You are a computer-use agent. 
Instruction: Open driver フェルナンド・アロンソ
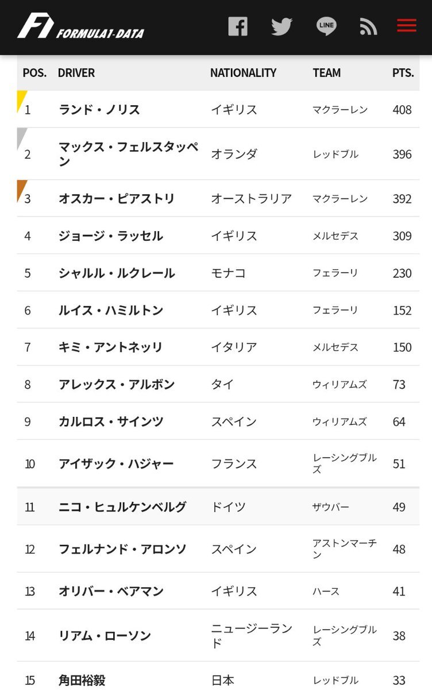(122, 549)
